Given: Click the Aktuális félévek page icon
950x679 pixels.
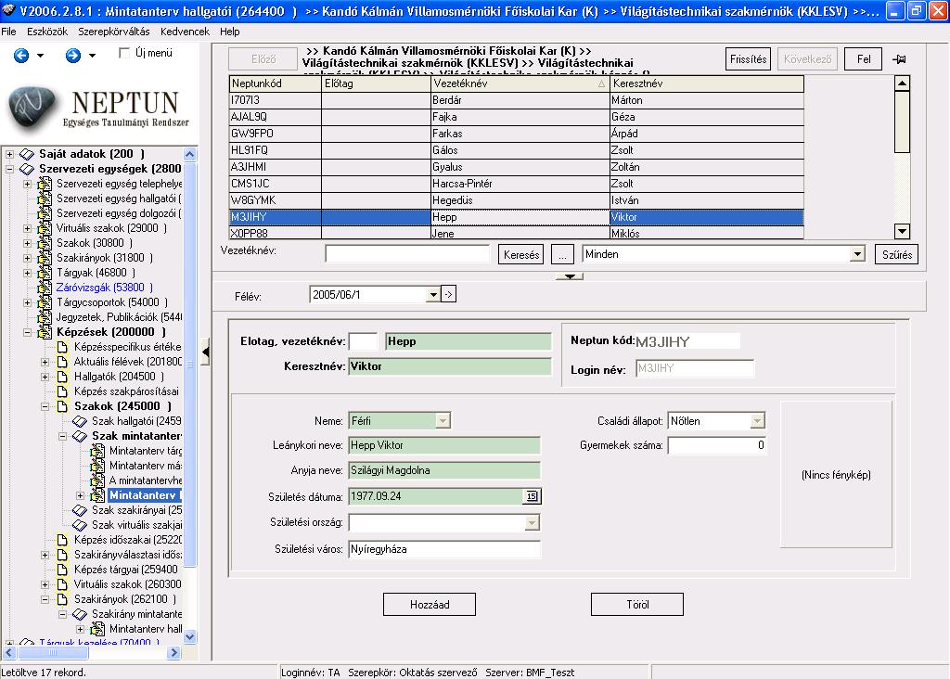Looking at the screenshot, I should pos(62,362).
